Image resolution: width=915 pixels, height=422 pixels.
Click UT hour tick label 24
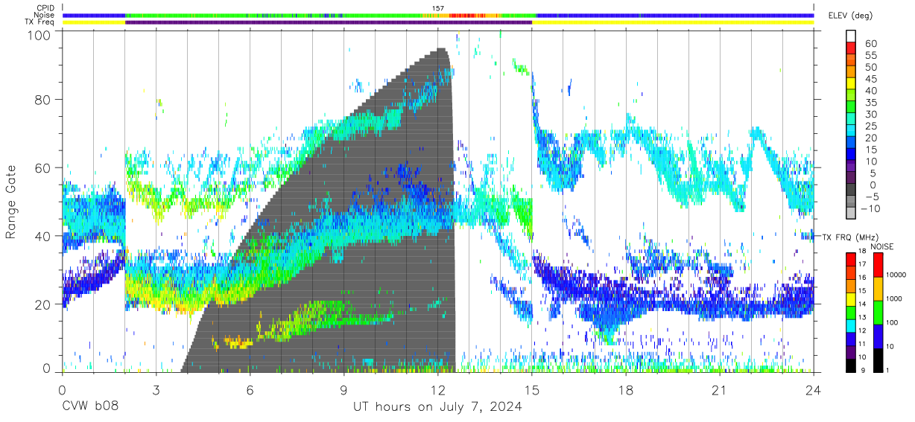(813, 390)
